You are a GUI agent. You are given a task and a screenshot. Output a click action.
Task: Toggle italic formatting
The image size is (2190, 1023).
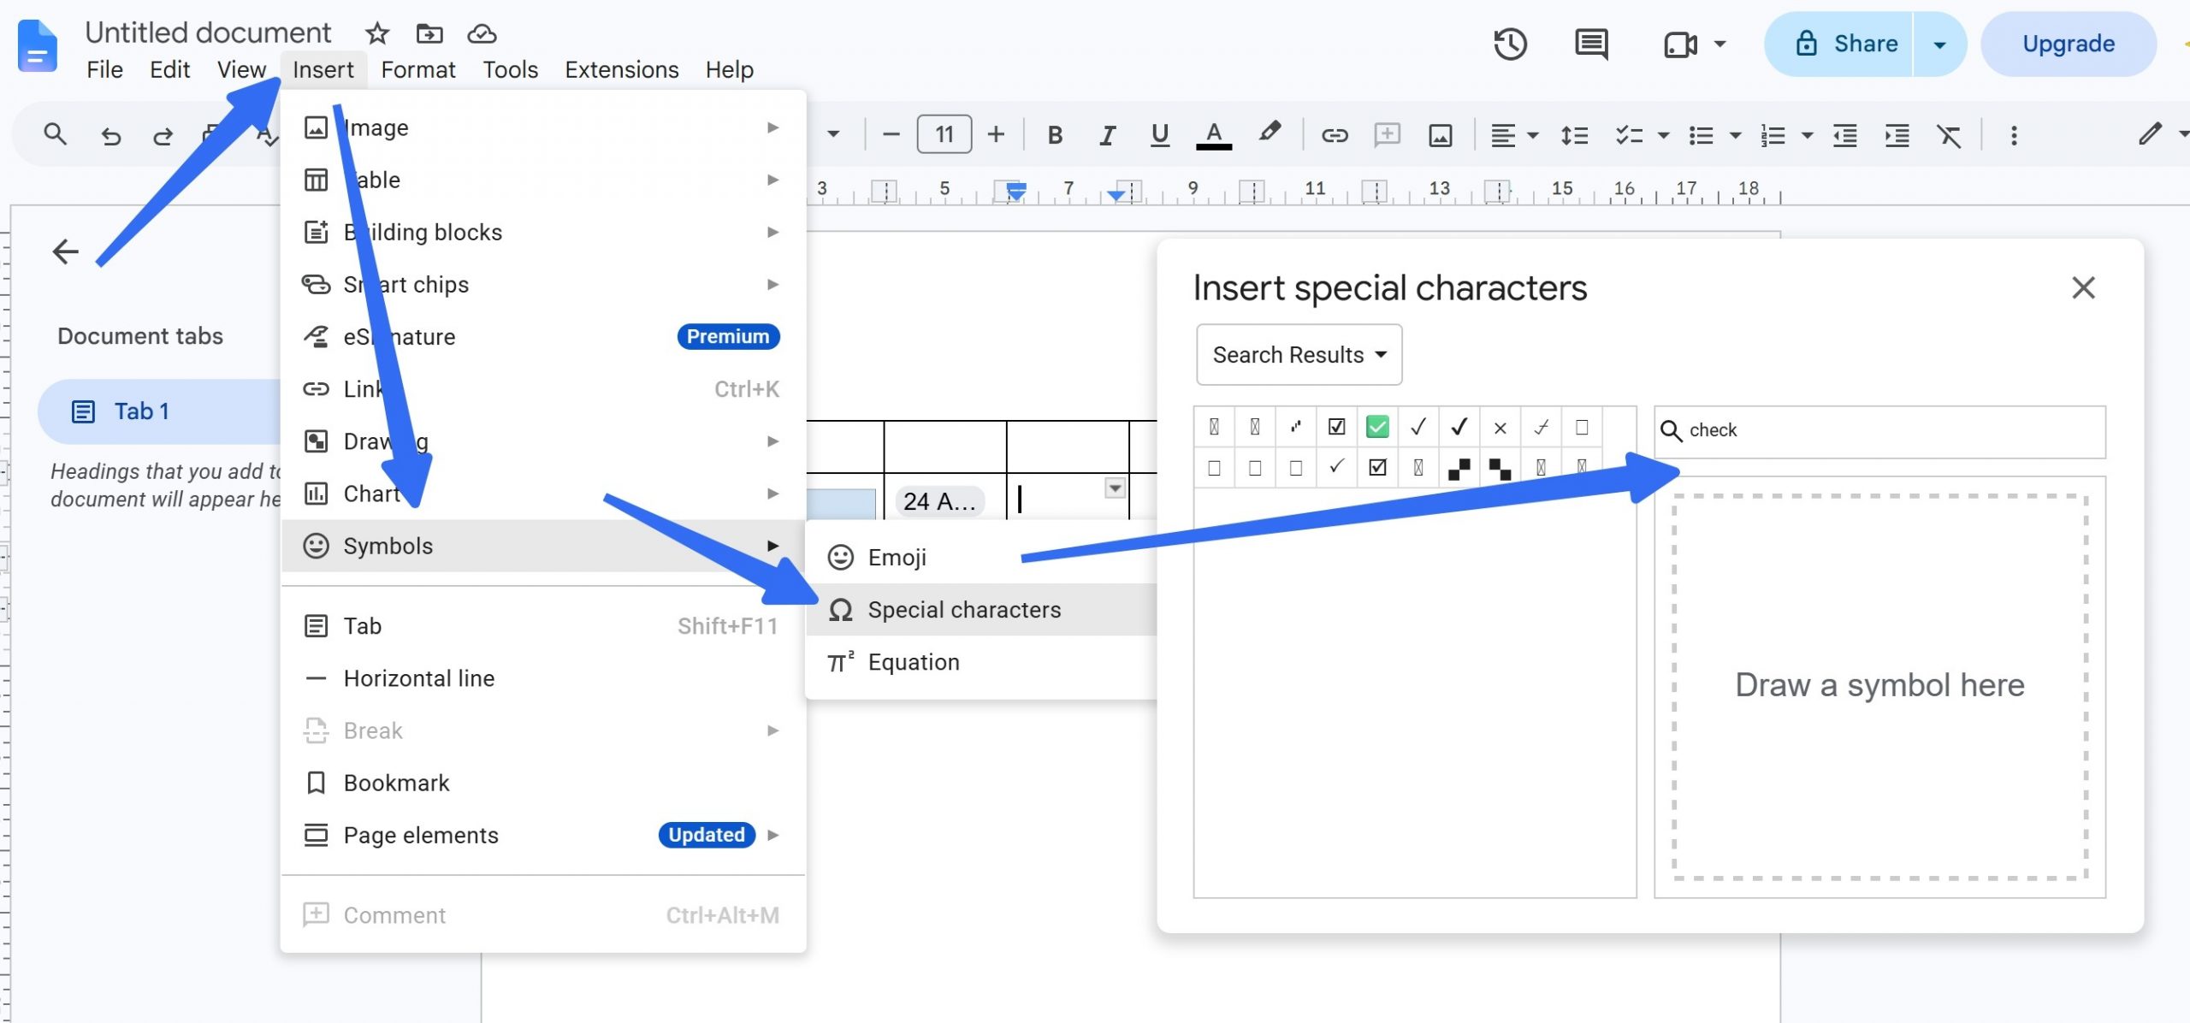1107,135
